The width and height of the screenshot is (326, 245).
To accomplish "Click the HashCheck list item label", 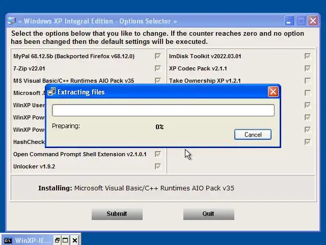I will point(29,142).
